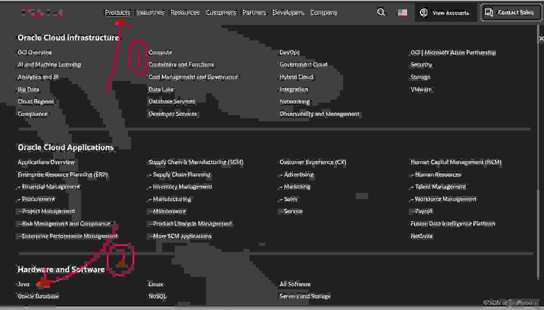The width and height of the screenshot is (544, 310).
Task: Open the Java link
Action: [x=23, y=284]
